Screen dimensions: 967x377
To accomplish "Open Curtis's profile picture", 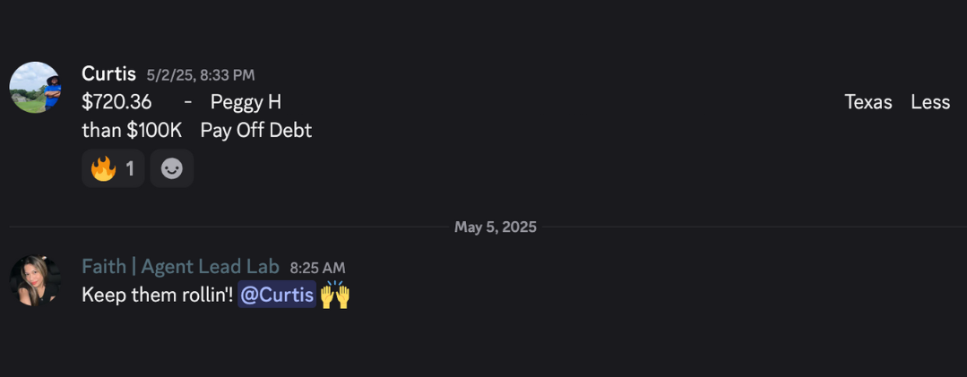I will pyautogui.click(x=35, y=87).
